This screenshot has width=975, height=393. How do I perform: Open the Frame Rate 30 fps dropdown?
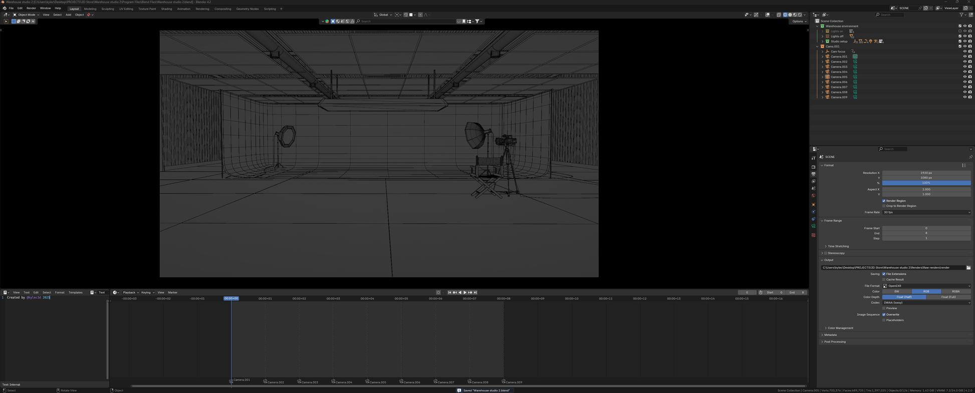(926, 212)
